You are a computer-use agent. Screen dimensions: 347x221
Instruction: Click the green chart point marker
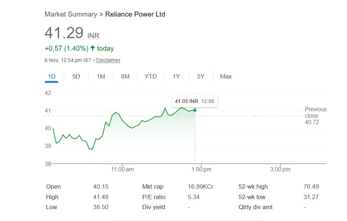coord(195,110)
